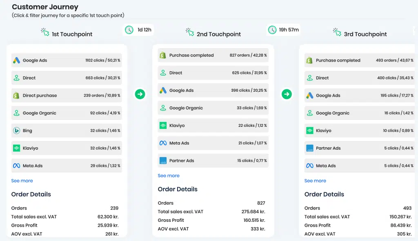This screenshot has height=241, width=418.
Task: Select Purchase completed 827 orders row
Action: coord(213,55)
